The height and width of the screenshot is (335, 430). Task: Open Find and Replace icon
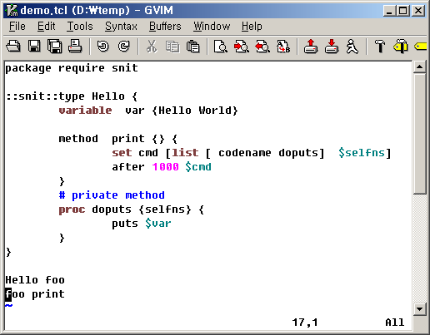tap(221, 47)
